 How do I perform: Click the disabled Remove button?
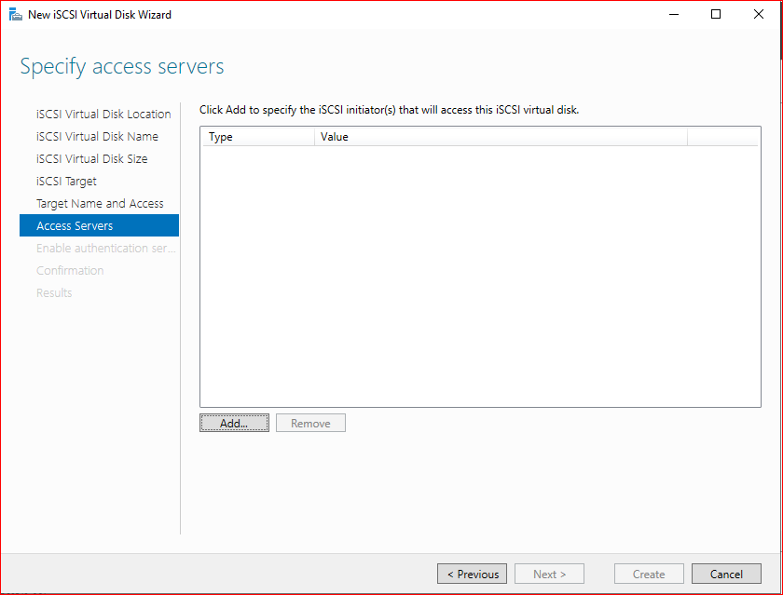click(x=310, y=423)
